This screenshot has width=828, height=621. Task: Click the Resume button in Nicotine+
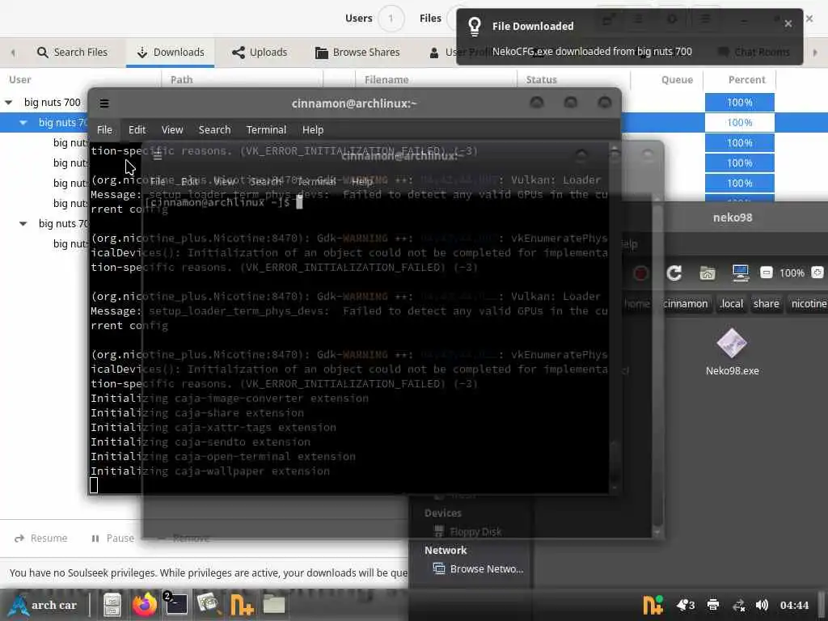pos(41,538)
